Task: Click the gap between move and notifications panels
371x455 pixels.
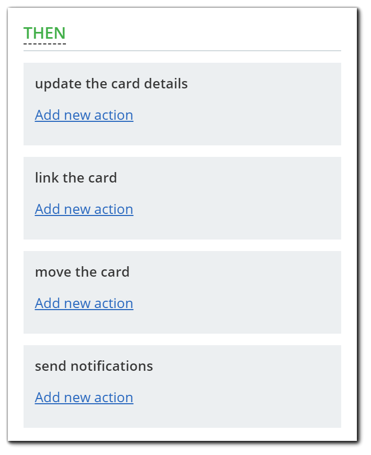Action: (x=182, y=339)
